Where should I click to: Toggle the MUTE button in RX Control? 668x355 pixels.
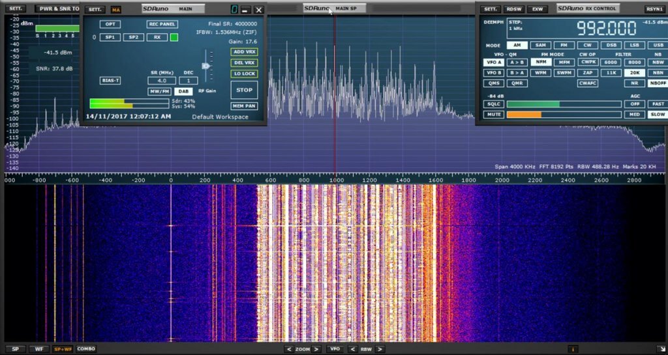[x=493, y=115]
